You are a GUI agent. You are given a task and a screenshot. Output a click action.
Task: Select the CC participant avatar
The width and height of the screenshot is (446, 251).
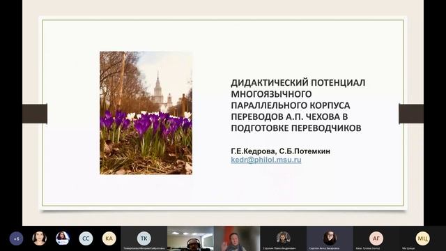coord(86,238)
